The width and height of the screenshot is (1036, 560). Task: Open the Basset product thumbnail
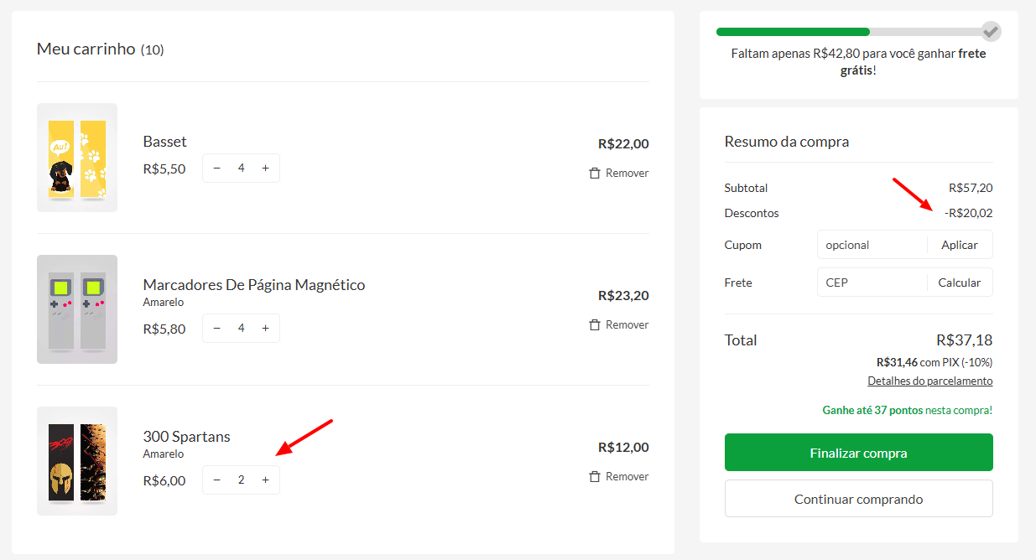[77, 158]
